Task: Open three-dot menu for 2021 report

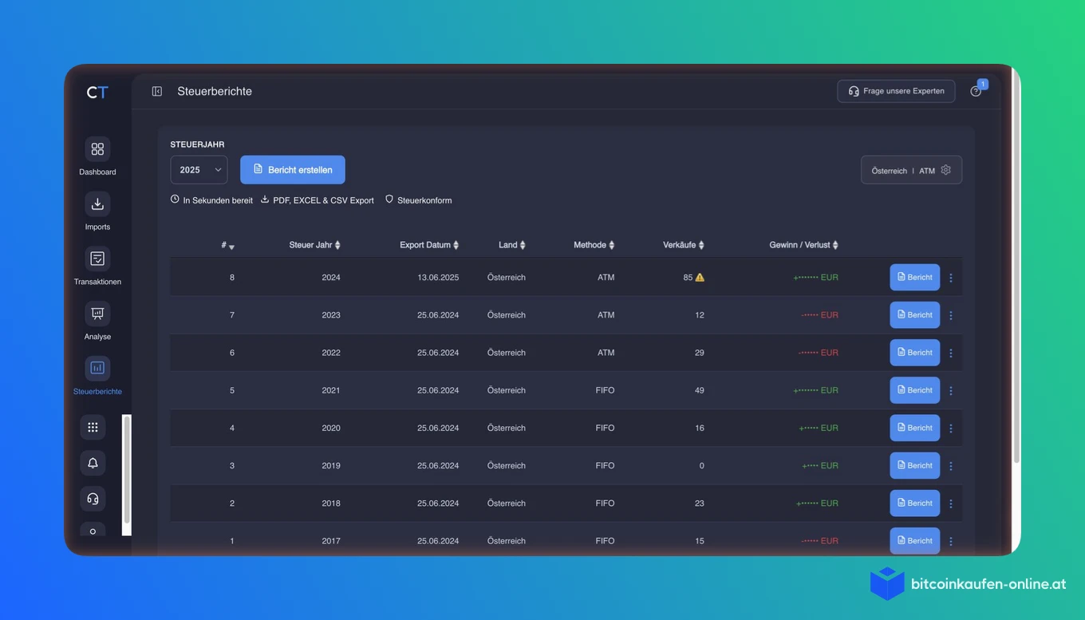Action: point(950,390)
